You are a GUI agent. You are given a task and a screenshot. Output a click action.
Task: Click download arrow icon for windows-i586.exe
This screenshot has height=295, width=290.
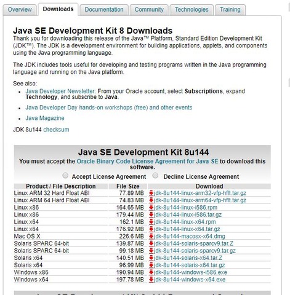pyautogui.click(x=151, y=272)
